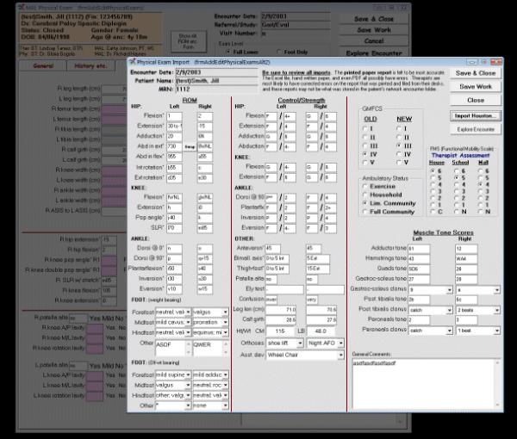Click the small button between Abd in ext fields
This screenshot has width=517, height=439.
point(190,147)
